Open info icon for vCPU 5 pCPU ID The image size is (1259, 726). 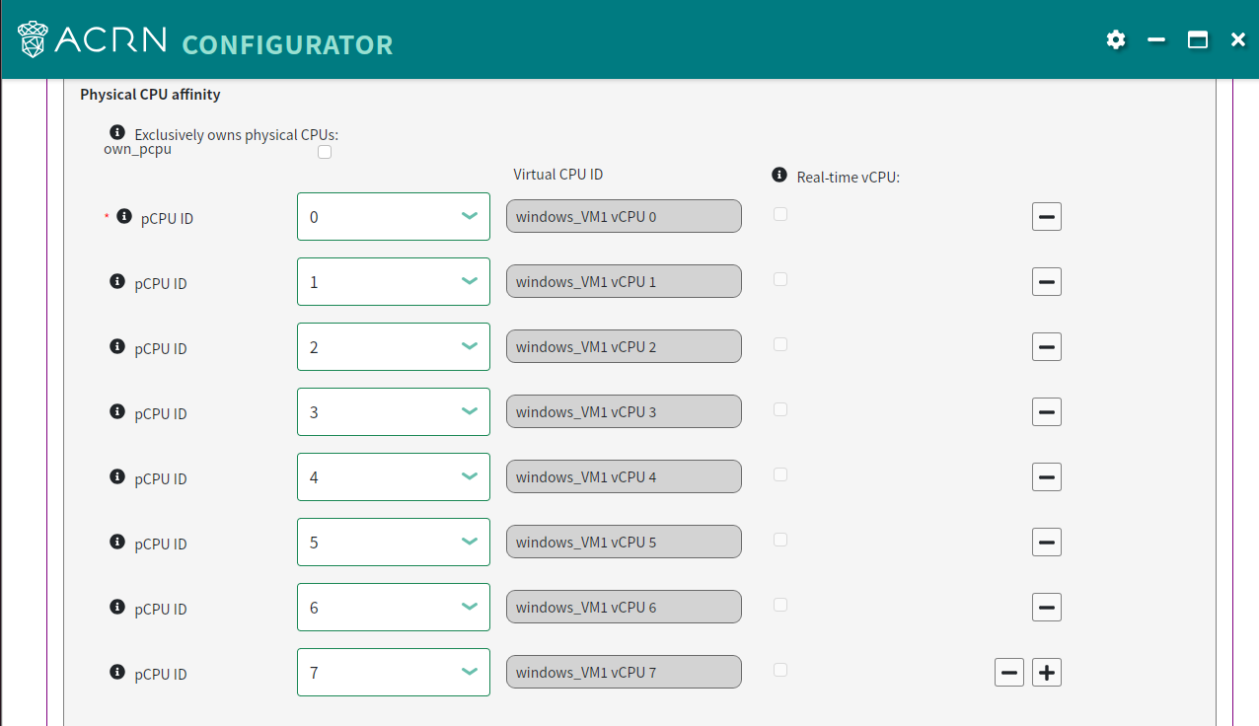pyautogui.click(x=117, y=542)
